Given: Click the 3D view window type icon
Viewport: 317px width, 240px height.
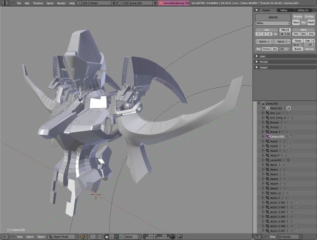Looking at the screenshot, I should coord(4,237).
